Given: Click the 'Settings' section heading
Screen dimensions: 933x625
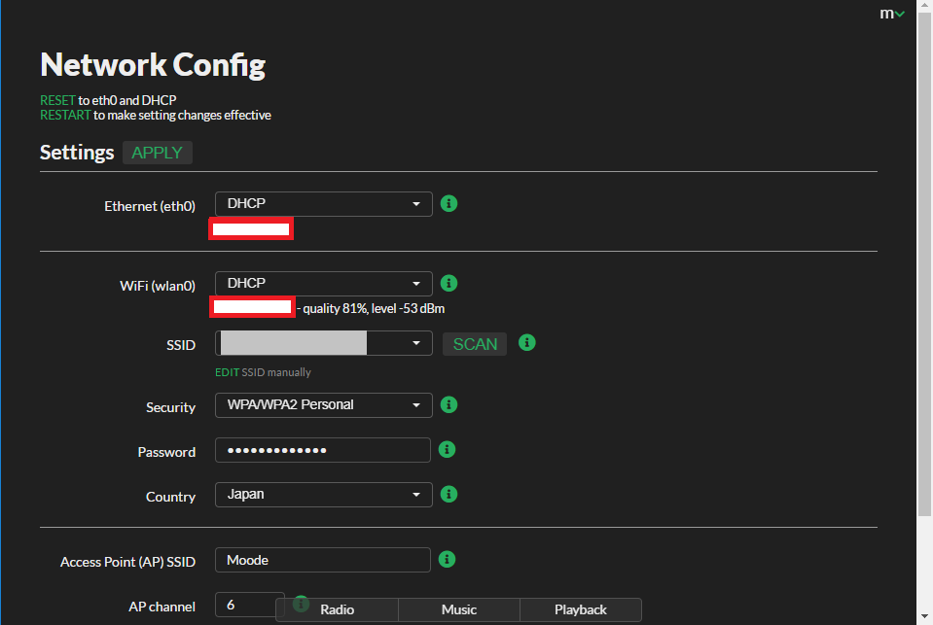Looking at the screenshot, I should click(x=77, y=153).
